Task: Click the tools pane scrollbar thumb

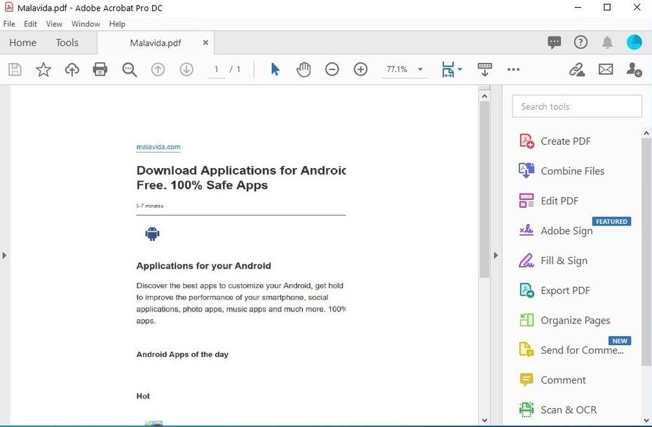Action: tap(646, 252)
